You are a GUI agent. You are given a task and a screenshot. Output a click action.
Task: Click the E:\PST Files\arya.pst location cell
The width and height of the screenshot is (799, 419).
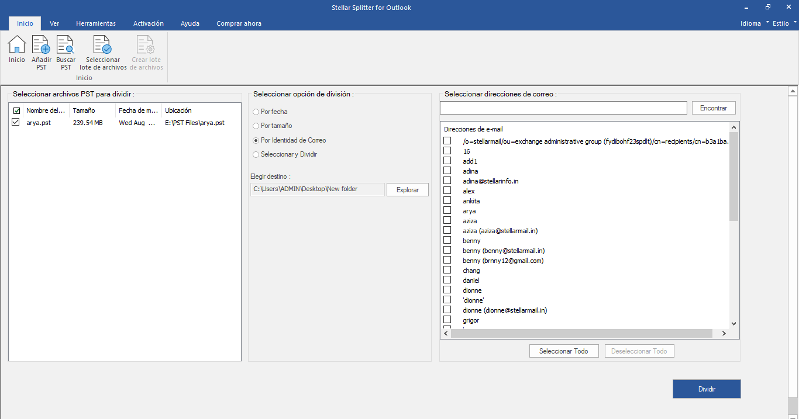195,123
